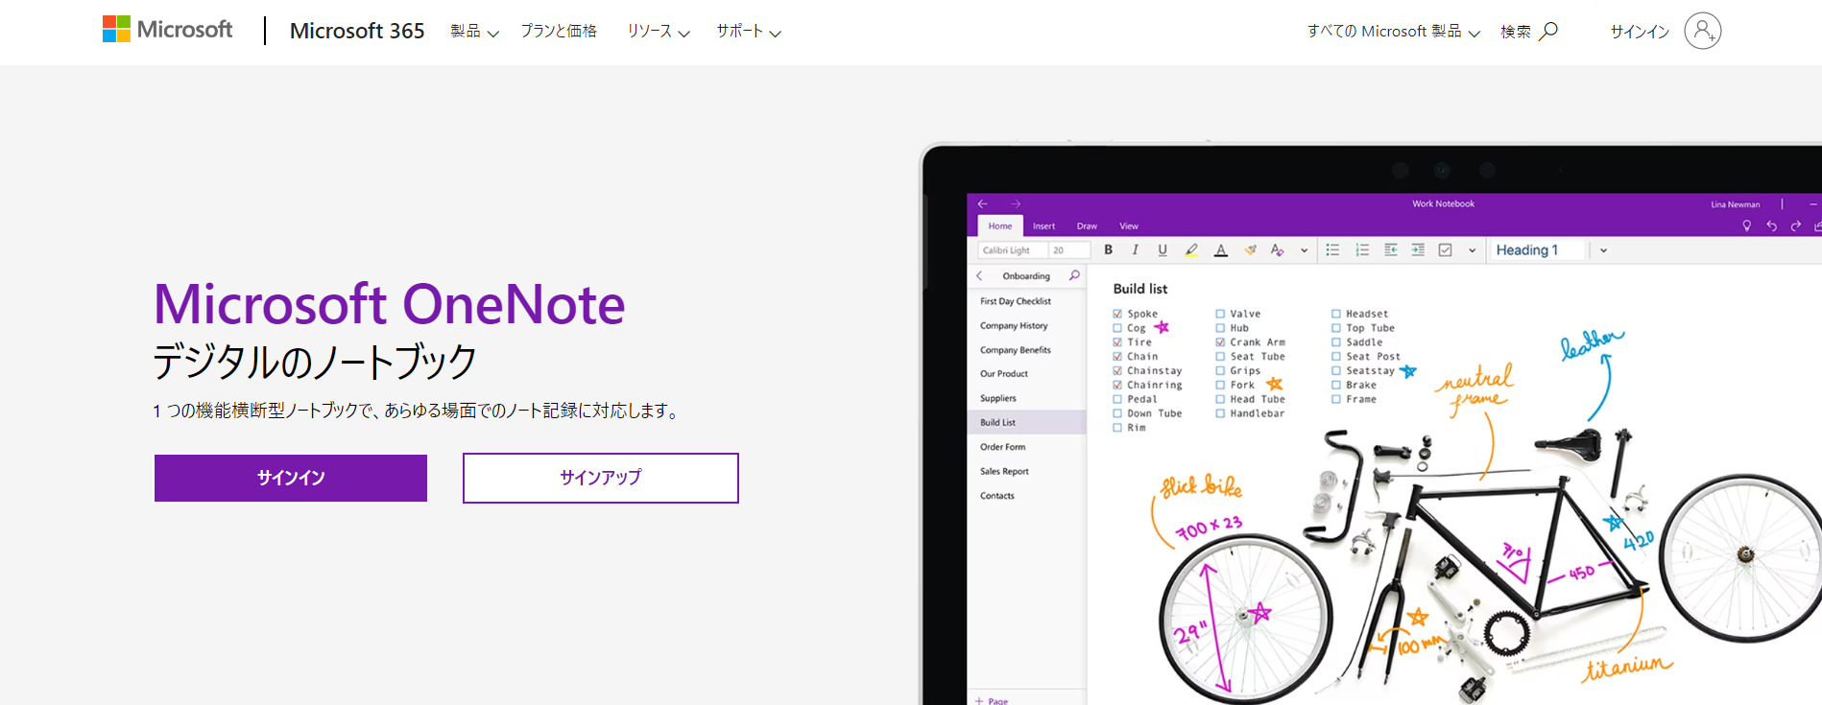Select the yellow highlighter icon
This screenshot has height=705, width=1822.
[x=1191, y=249]
